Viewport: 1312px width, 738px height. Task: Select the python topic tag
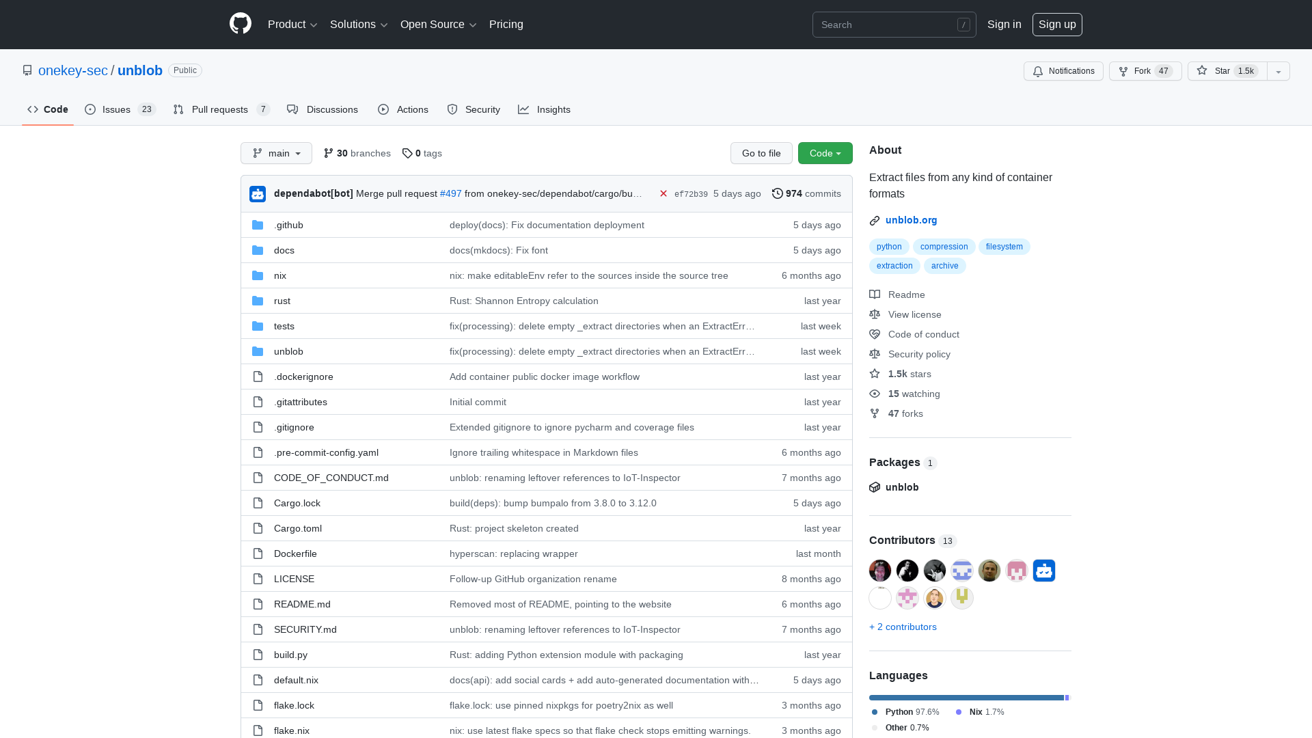[889, 247]
